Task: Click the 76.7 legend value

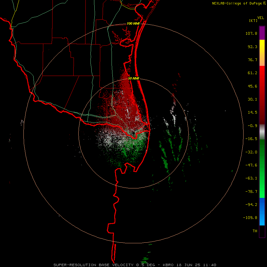Action: pos(252,60)
